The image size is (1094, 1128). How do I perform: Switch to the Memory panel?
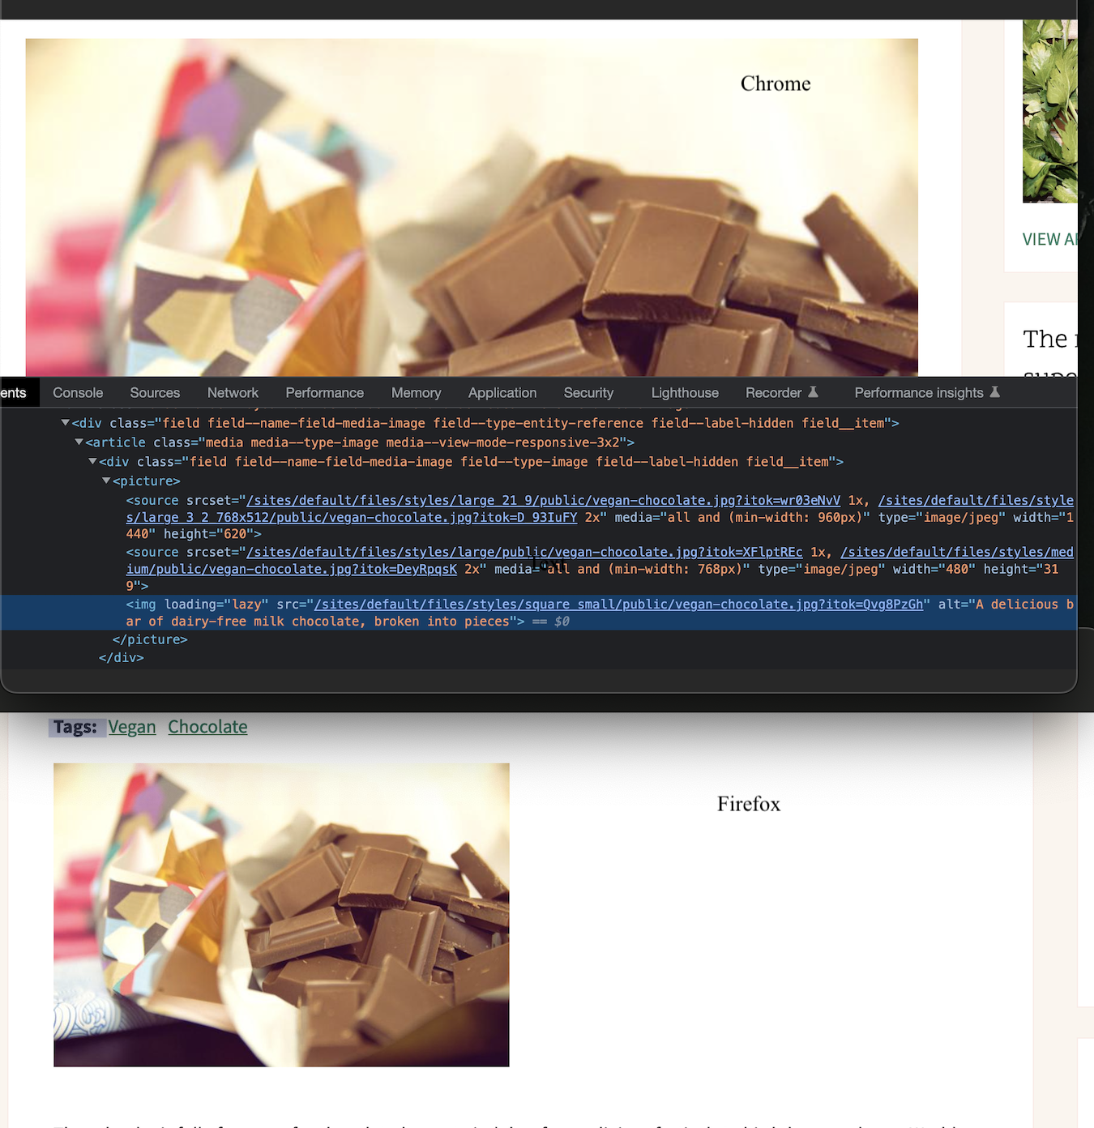(x=416, y=392)
